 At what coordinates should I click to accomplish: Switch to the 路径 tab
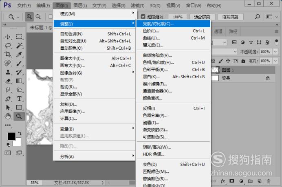pos(233,31)
